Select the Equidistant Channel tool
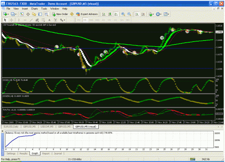 [37, 20]
